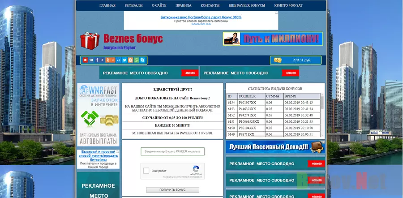Screen dimensions: 403x198
Task: Click the red bookmark share icon
Action: [86, 60]
